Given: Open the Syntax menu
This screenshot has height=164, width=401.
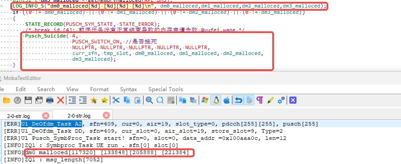Looking at the screenshot, I should (x=129, y=89).
